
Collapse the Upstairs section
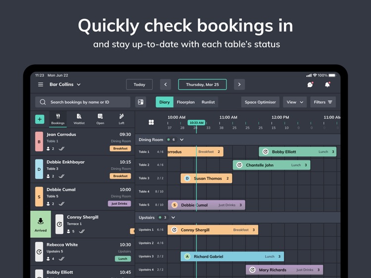tap(173, 218)
